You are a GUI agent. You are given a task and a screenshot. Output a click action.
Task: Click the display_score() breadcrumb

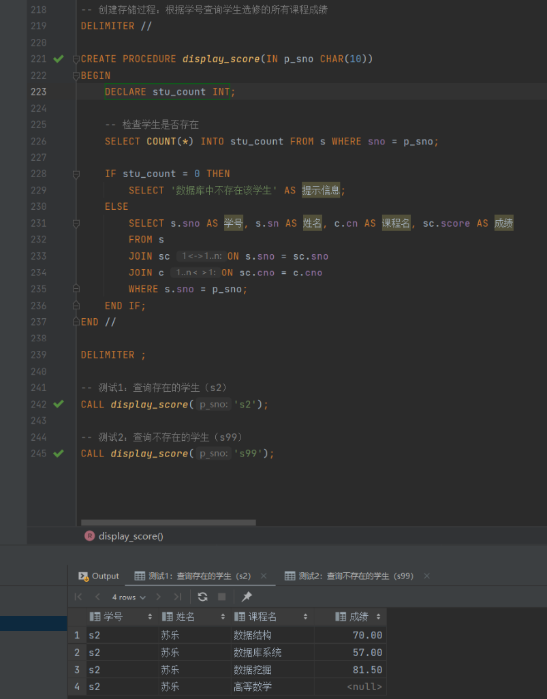[x=124, y=536]
